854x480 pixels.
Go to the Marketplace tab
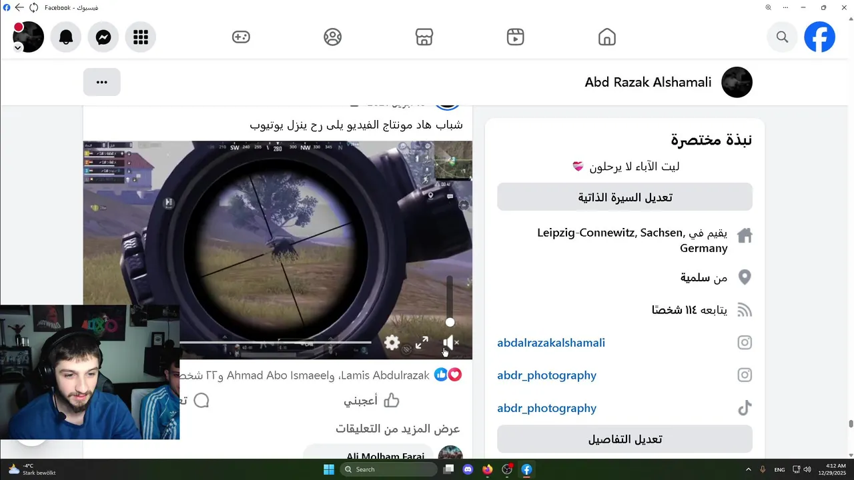[x=424, y=37]
